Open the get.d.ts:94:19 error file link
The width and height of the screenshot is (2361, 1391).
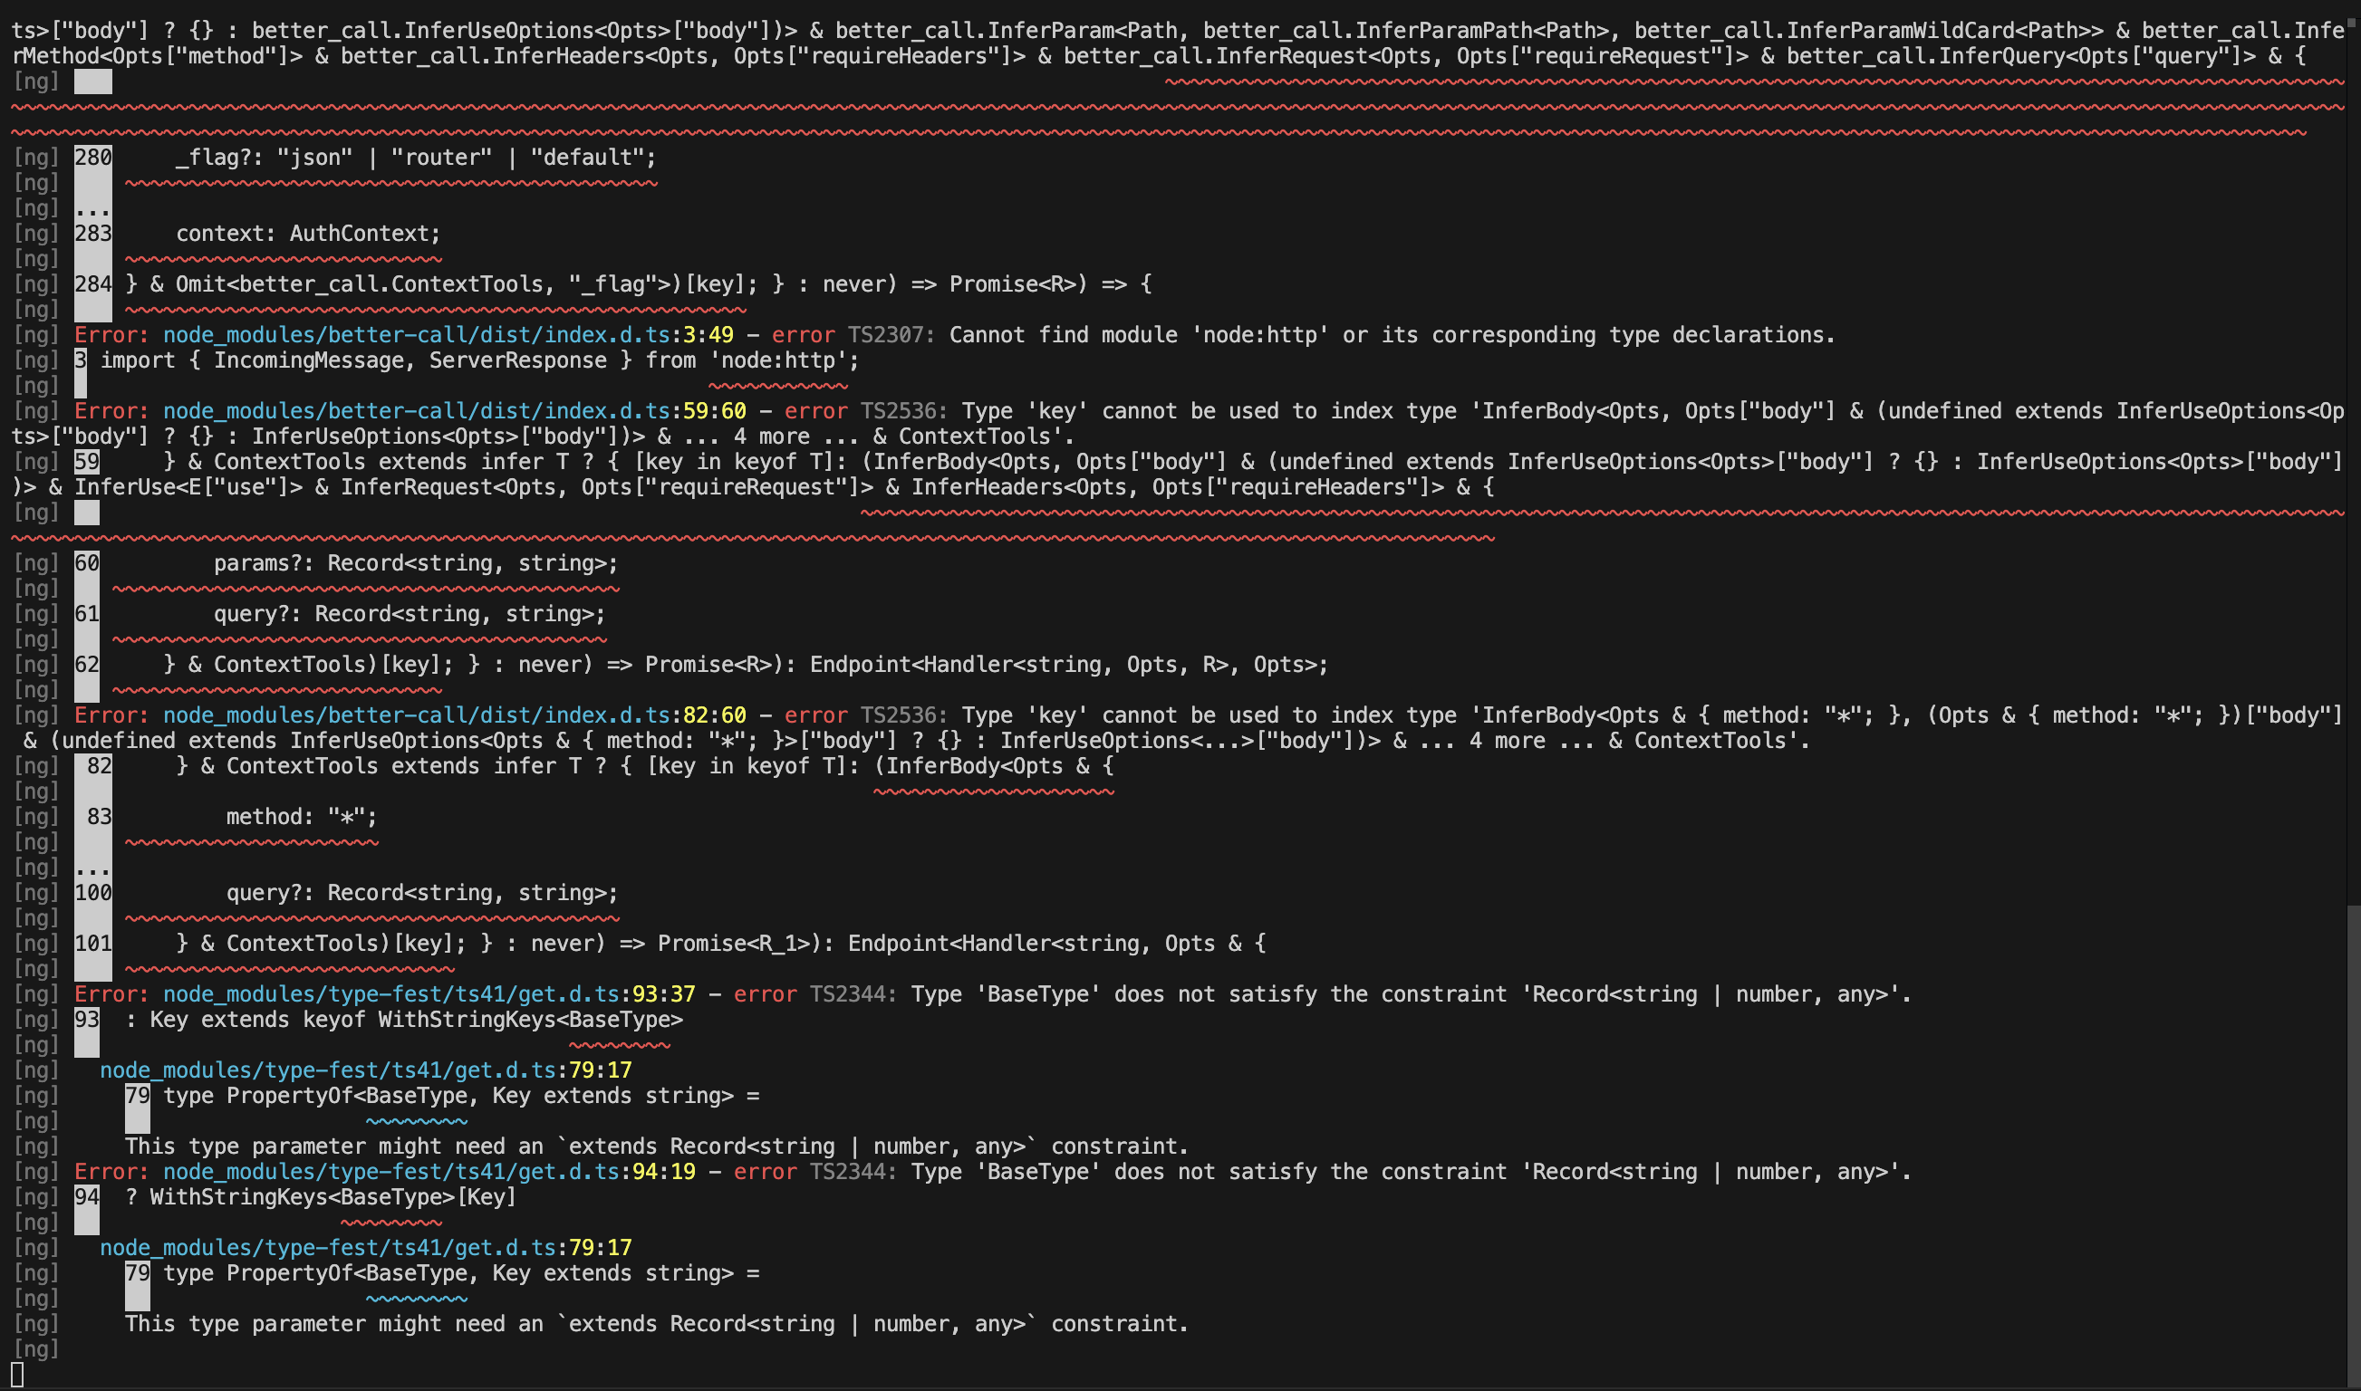pyautogui.click(x=429, y=1173)
